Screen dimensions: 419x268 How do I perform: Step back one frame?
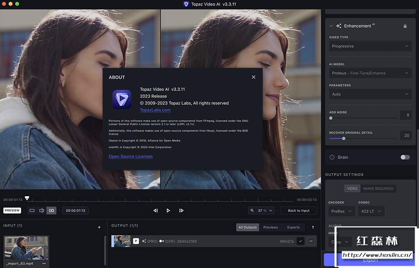[x=155, y=211]
